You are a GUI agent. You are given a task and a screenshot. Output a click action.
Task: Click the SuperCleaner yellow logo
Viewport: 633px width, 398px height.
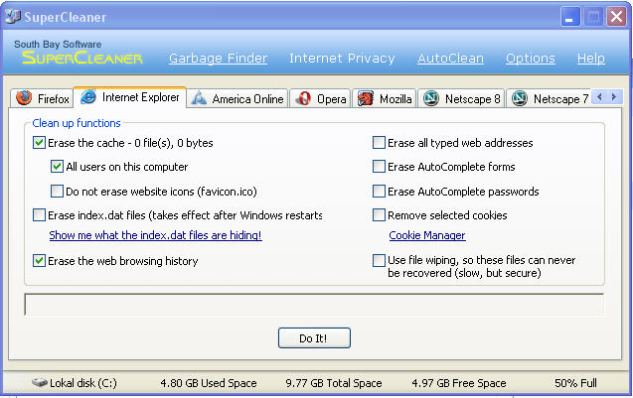click(81, 59)
